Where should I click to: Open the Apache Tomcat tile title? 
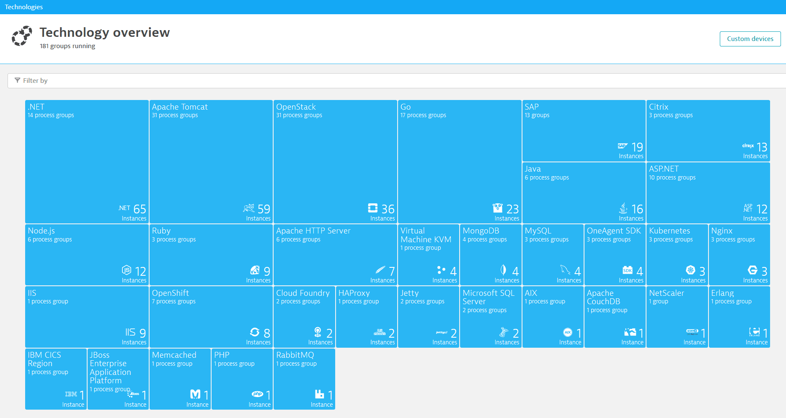180,107
